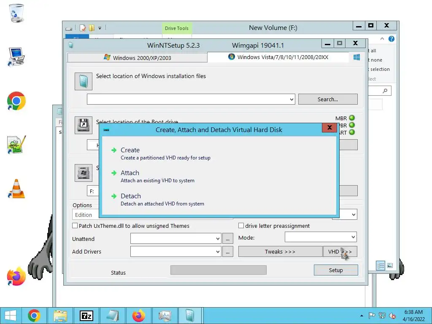Click the muted volume tray icon

click(x=392, y=316)
